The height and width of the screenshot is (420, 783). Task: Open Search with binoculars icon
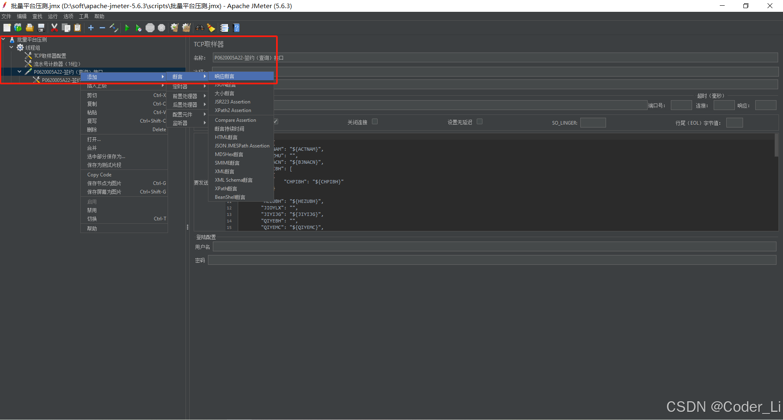tap(200, 28)
